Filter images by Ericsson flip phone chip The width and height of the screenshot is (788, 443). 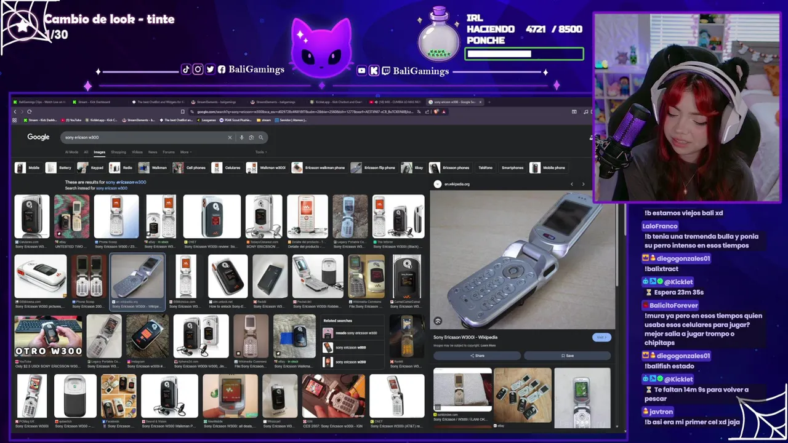374,167
